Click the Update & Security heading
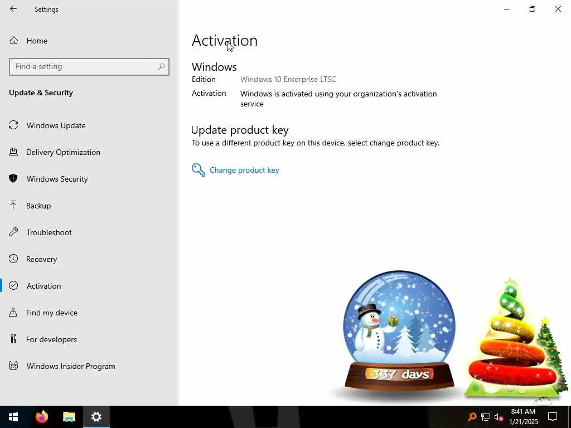 41,93
